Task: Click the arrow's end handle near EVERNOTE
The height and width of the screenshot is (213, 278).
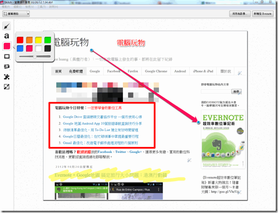Action: coord(198,122)
